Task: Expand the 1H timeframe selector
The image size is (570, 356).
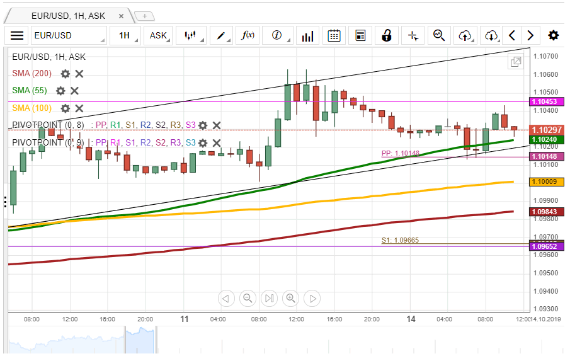Action: pos(125,35)
